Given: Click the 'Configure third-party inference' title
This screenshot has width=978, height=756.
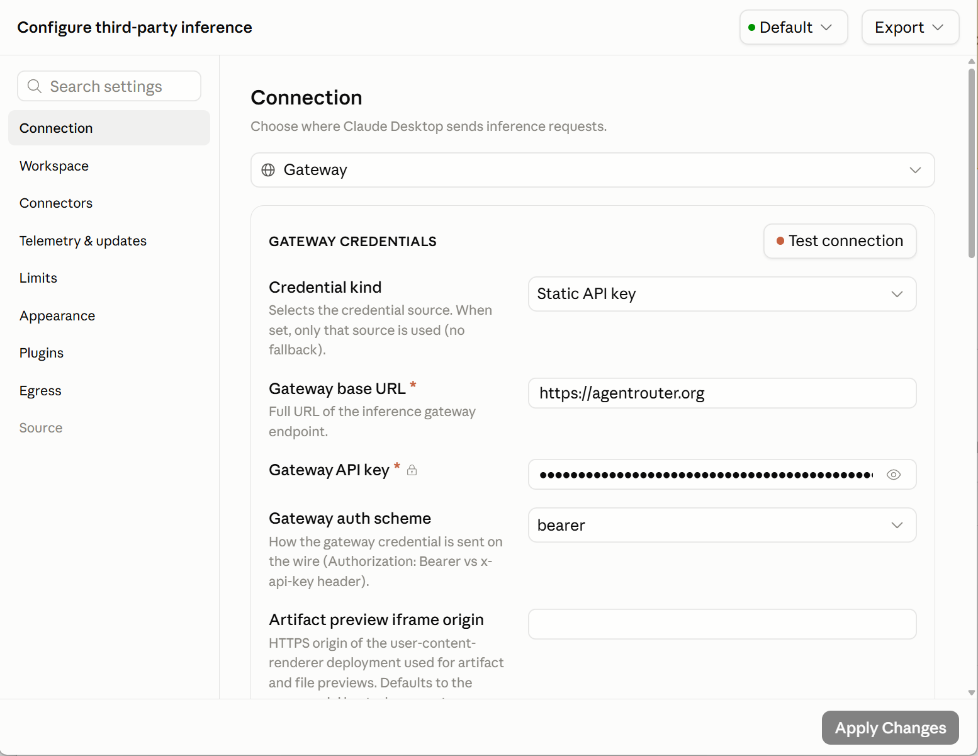Looking at the screenshot, I should point(135,28).
